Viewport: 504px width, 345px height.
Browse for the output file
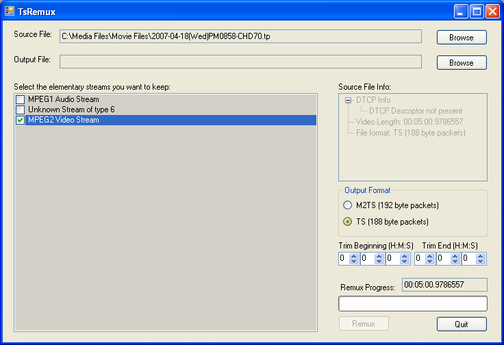(x=461, y=63)
